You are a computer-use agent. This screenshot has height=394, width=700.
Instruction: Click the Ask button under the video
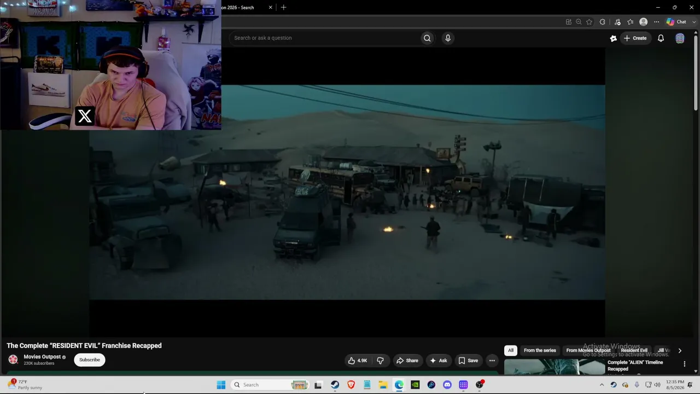coord(439,361)
